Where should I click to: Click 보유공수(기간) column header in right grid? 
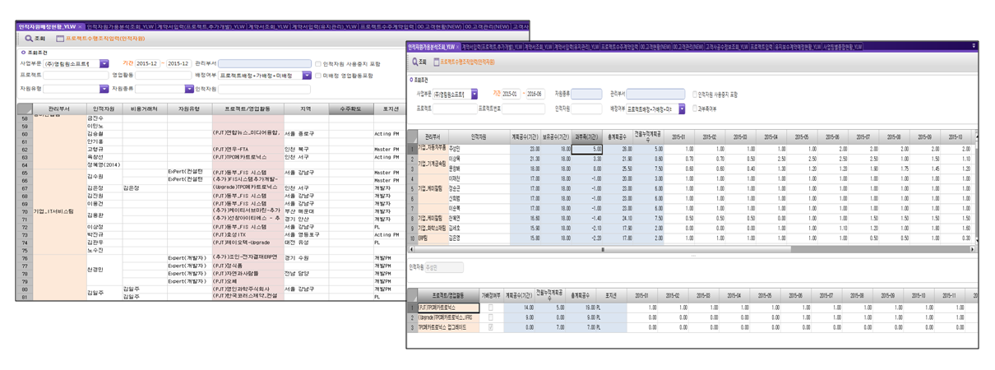pos(556,136)
